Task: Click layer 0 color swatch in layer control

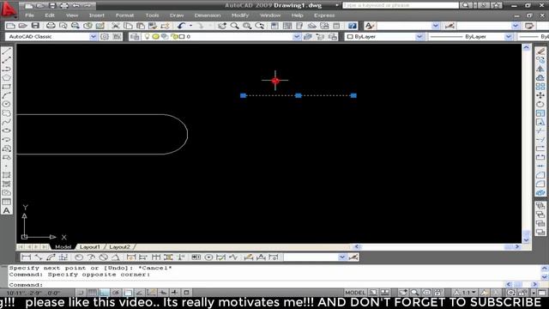Action: 182,36
